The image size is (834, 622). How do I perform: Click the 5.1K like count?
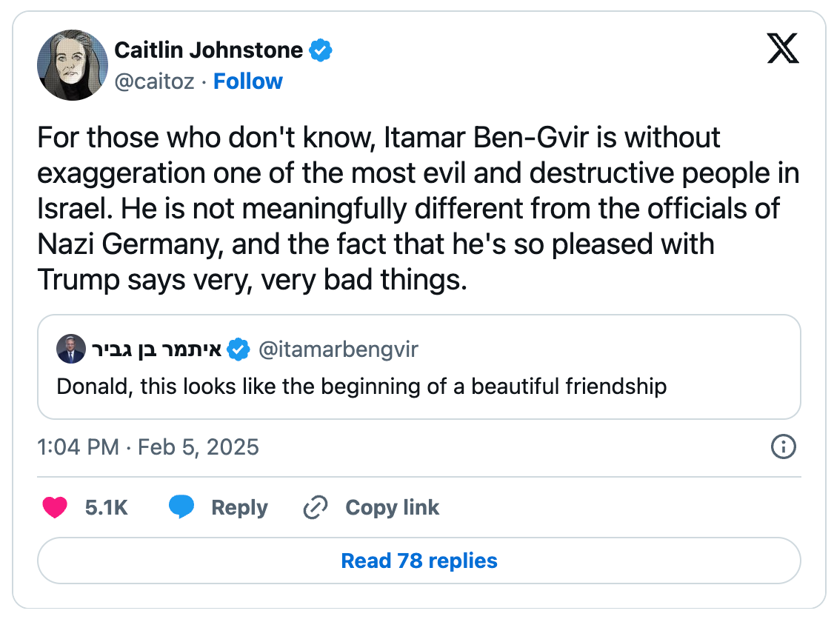click(x=107, y=508)
